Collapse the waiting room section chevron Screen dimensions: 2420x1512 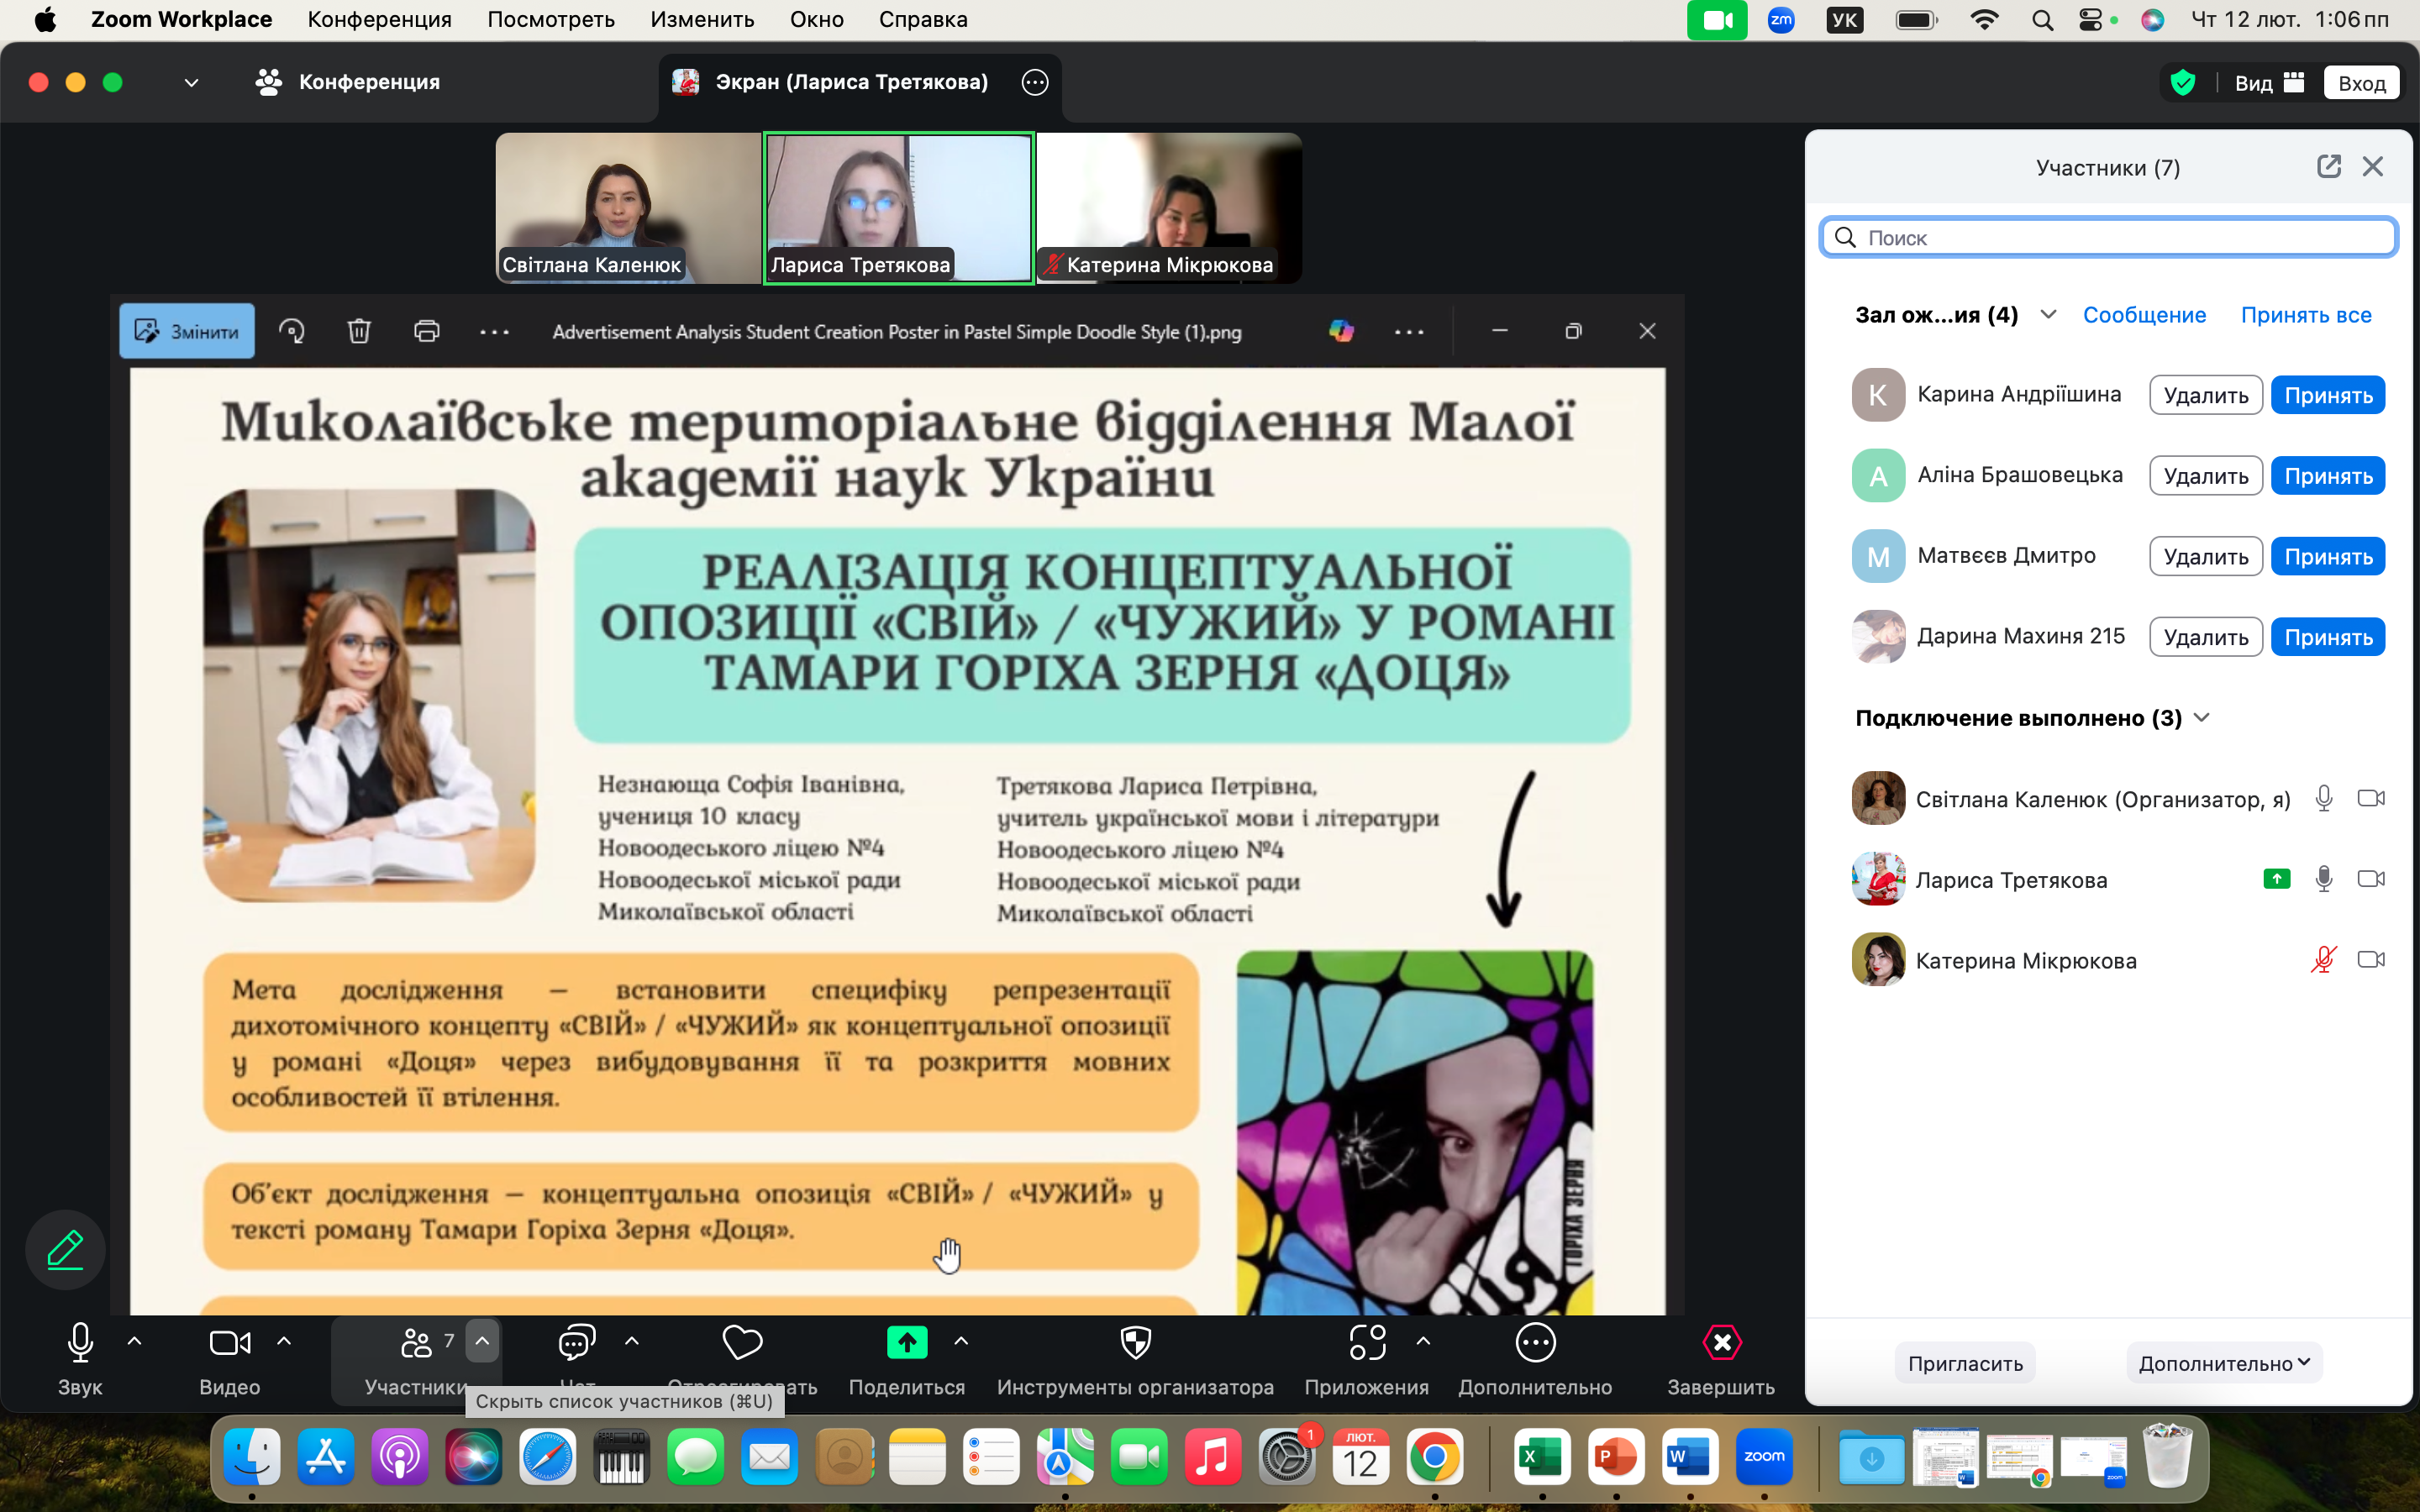pos(2048,315)
